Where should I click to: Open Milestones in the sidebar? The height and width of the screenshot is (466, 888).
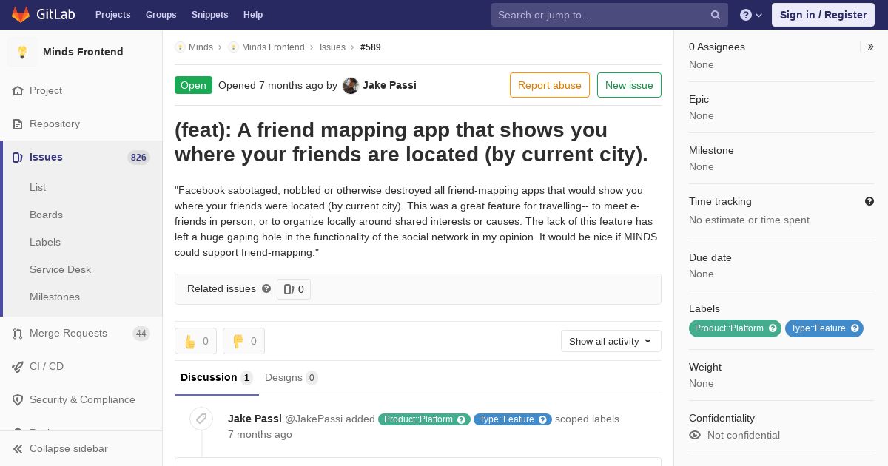pos(55,297)
